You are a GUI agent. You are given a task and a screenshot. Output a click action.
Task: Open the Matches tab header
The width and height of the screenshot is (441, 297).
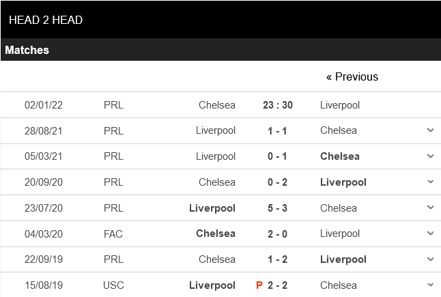click(27, 51)
